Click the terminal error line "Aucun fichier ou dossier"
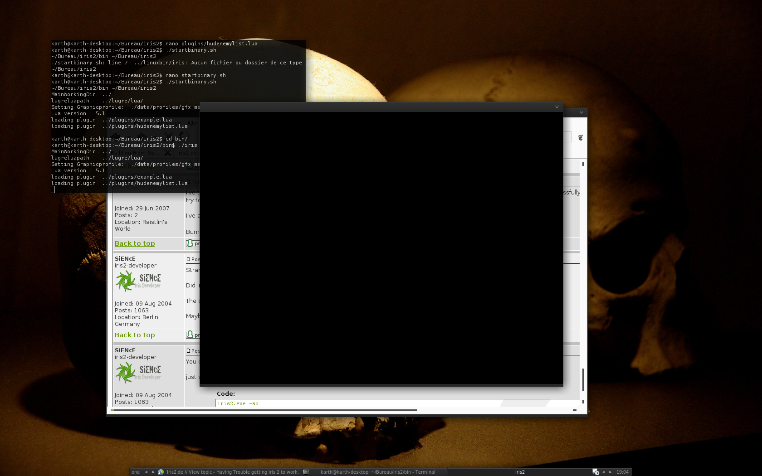 176,63
